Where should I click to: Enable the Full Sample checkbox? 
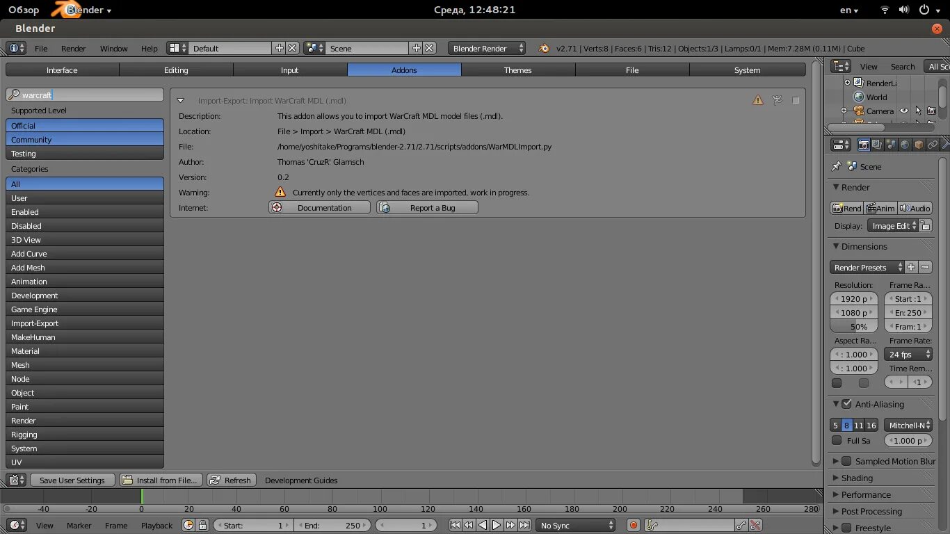coord(837,440)
